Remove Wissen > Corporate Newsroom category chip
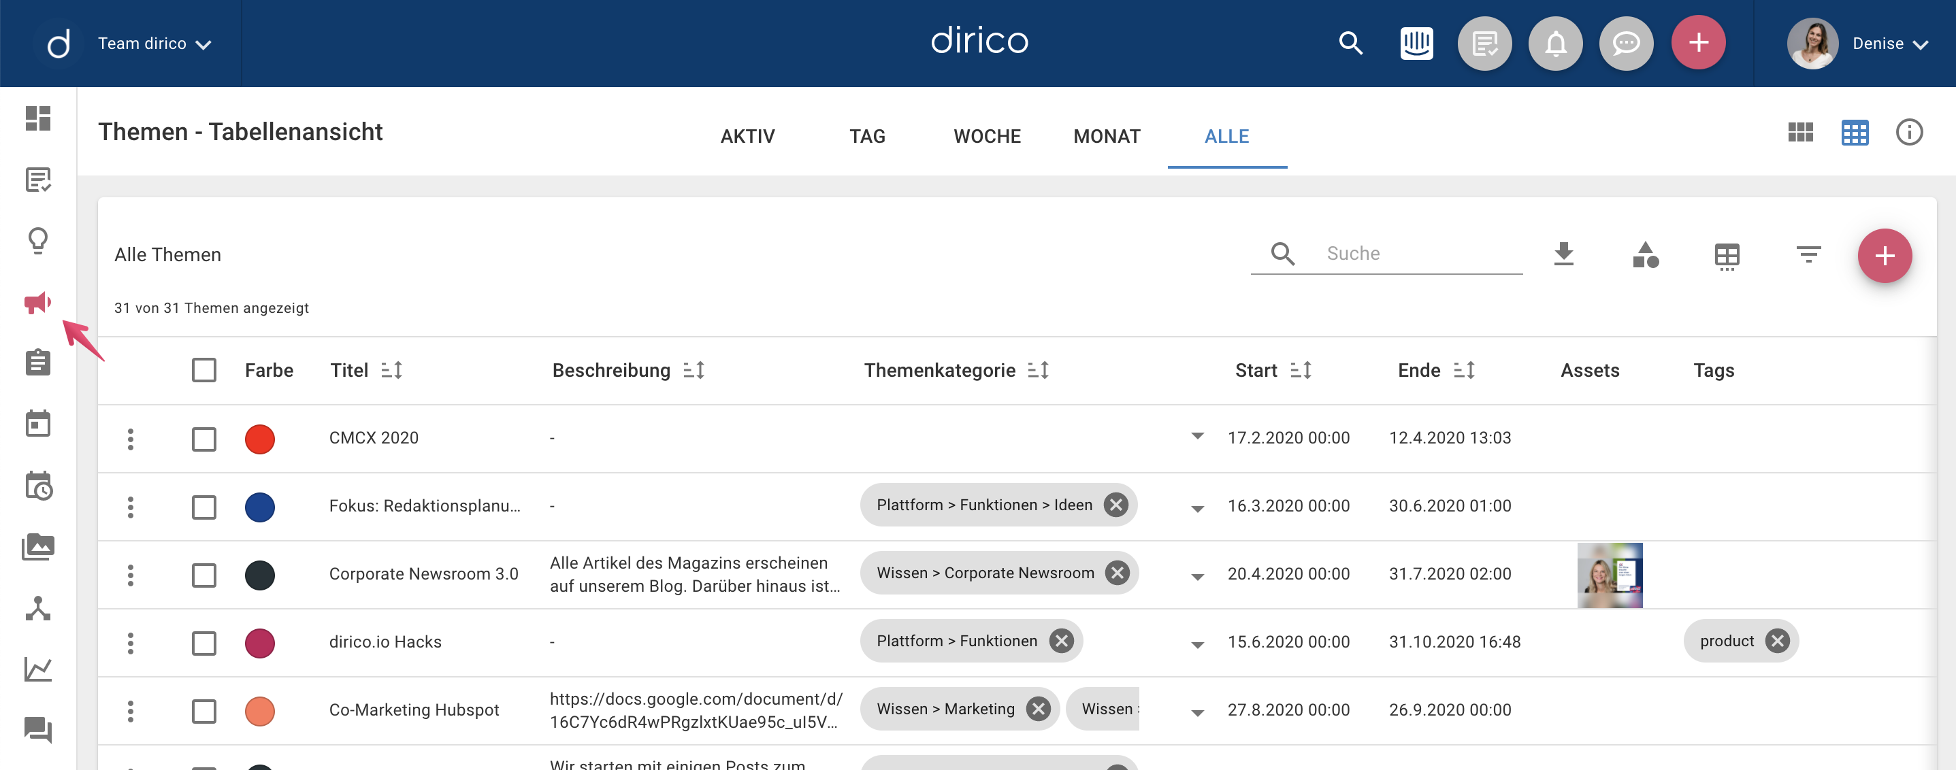 pos(1117,573)
